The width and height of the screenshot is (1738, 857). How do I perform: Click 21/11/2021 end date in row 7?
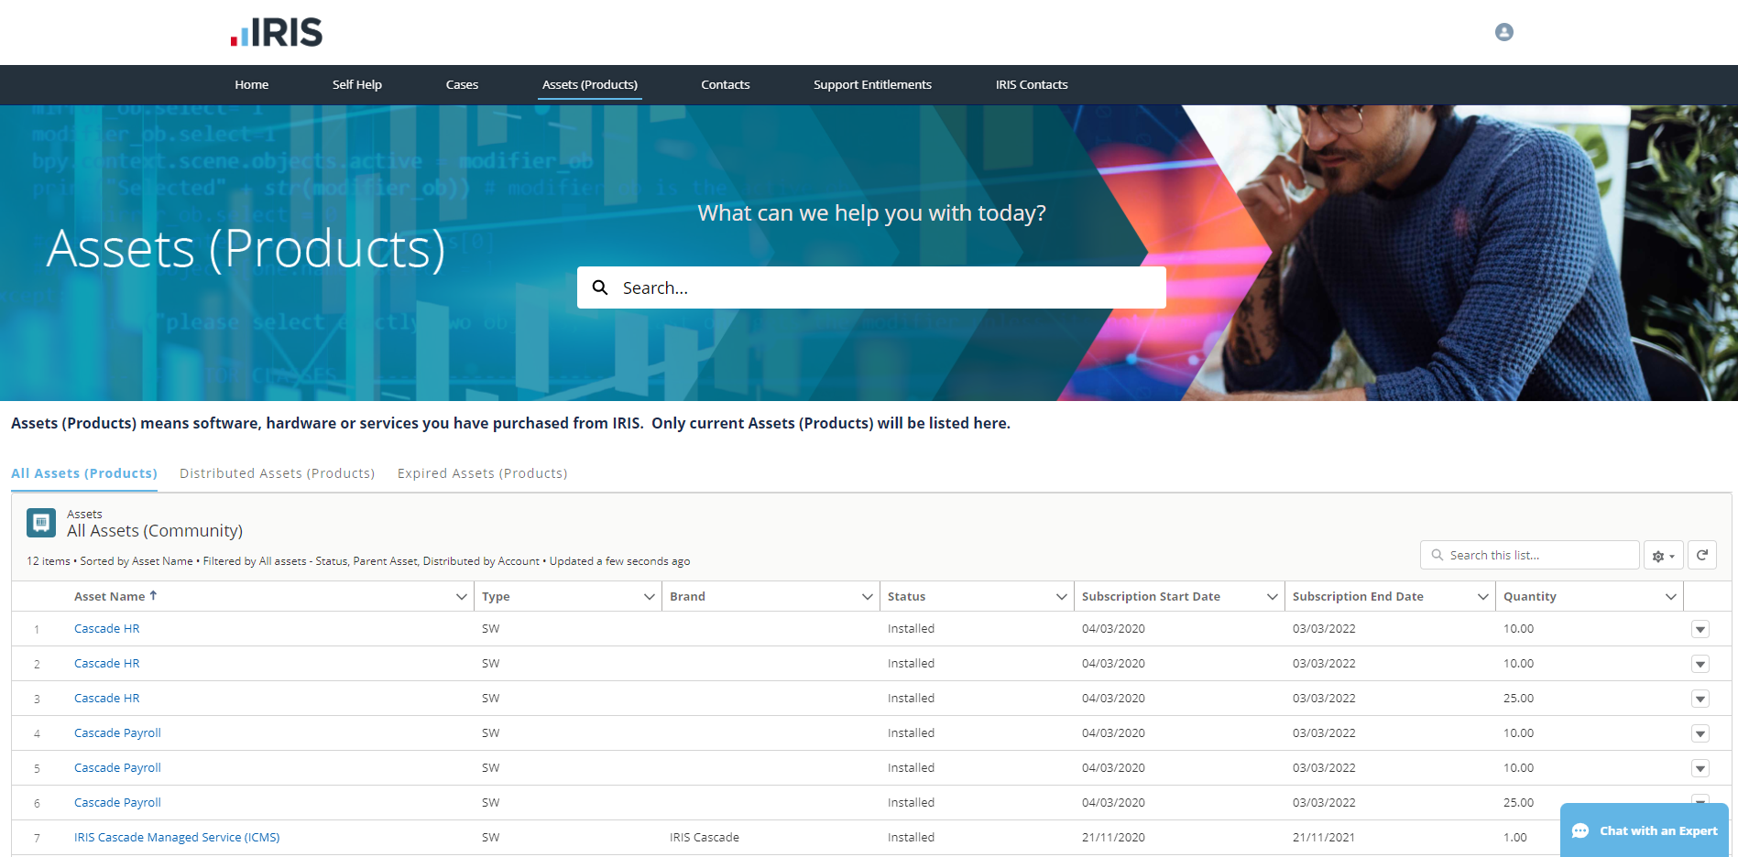tap(1324, 837)
